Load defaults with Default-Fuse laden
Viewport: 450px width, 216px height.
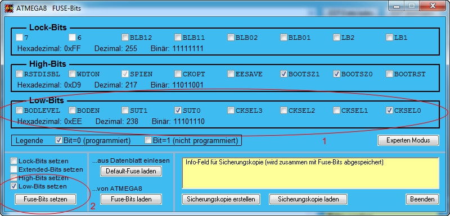tap(131, 171)
